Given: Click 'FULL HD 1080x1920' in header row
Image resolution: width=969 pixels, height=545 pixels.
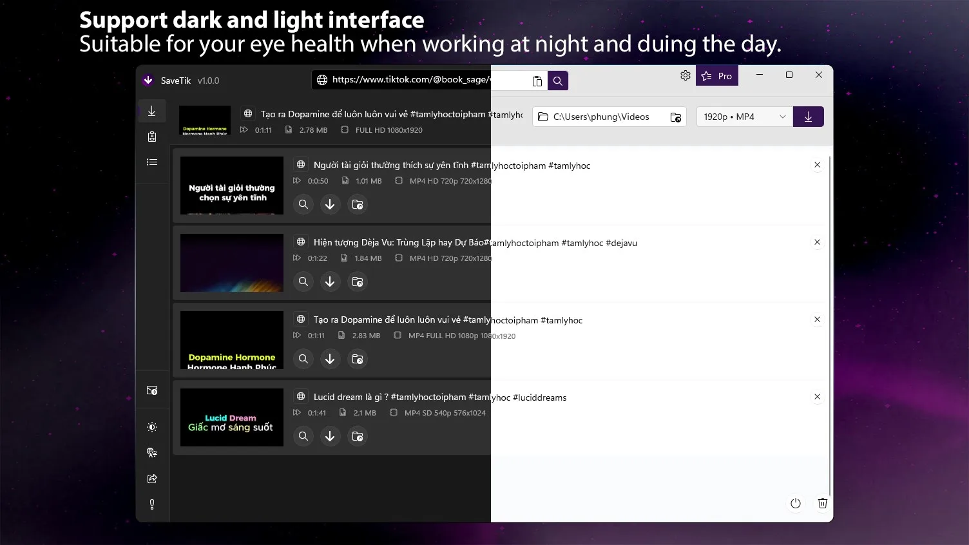Looking at the screenshot, I should [389, 130].
